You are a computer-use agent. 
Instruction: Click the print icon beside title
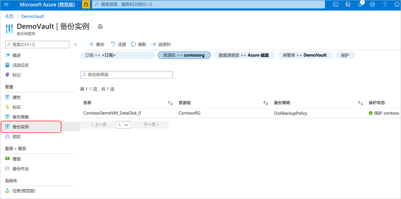click(100, 27)
